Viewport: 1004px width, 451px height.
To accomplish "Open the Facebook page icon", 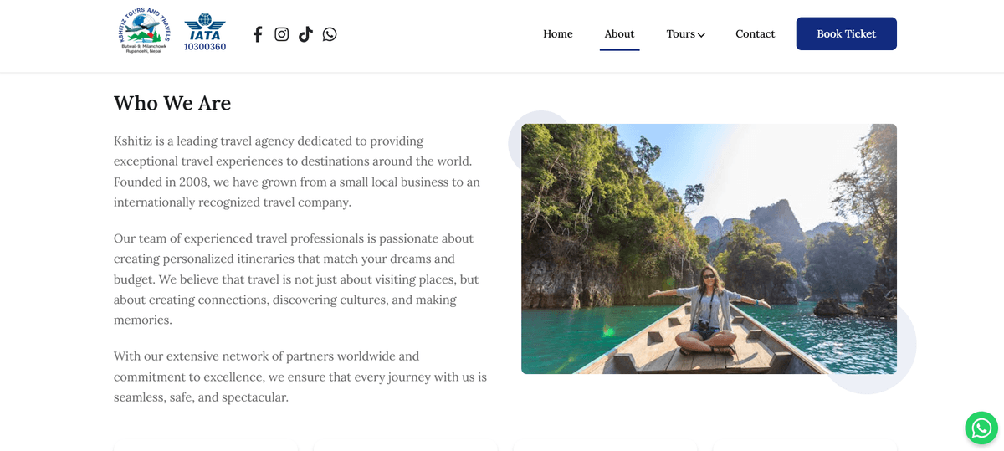I will click(x=258, y=34).
